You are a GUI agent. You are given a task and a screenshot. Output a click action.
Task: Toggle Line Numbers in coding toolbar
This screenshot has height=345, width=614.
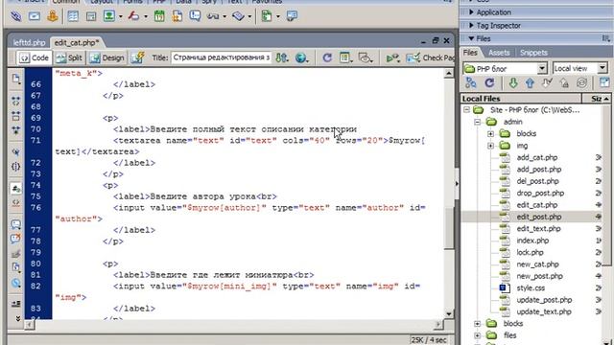click(15, 189)
